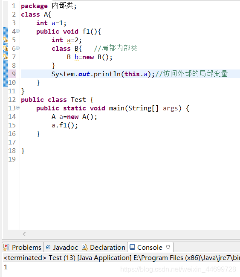
Task: Click on local variable 'int a=2;'
Action: (x=67, y=40)
